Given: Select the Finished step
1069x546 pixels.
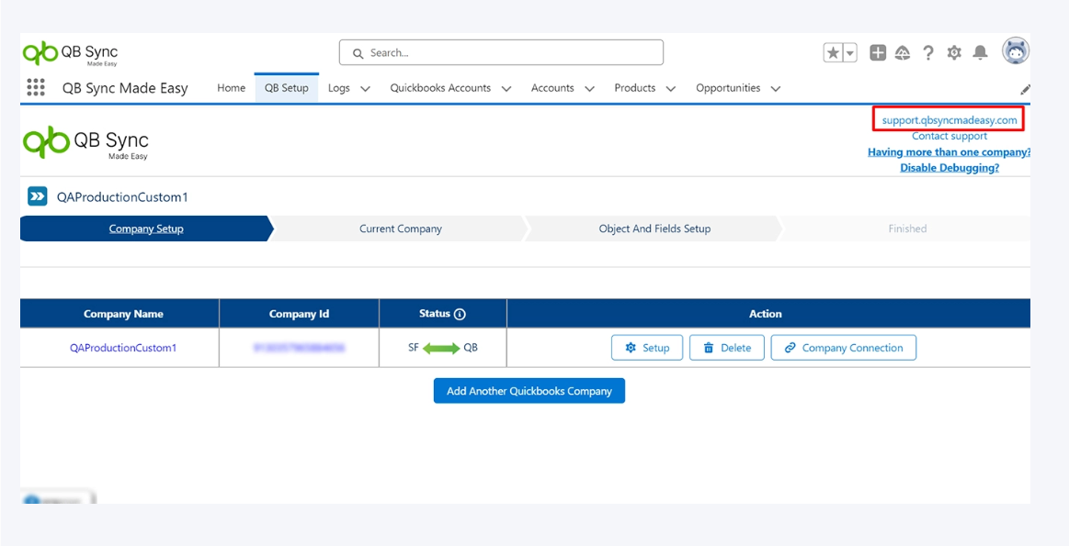Looking at the screenshot, I should (906, 228).
